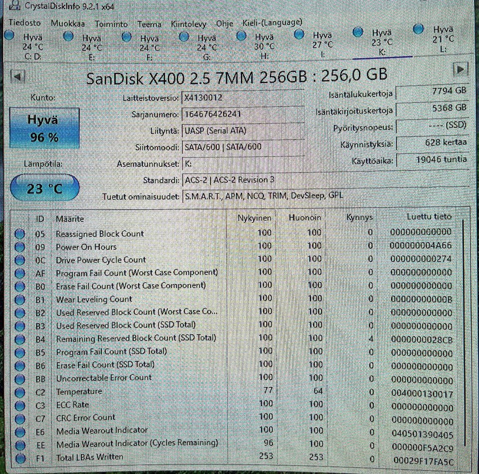Open the Kiintolevy menu
This screenshot has width=479, height=474.
[189, 24]
